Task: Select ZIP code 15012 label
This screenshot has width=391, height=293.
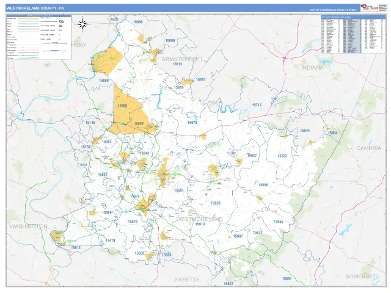Action: (76, 248)
